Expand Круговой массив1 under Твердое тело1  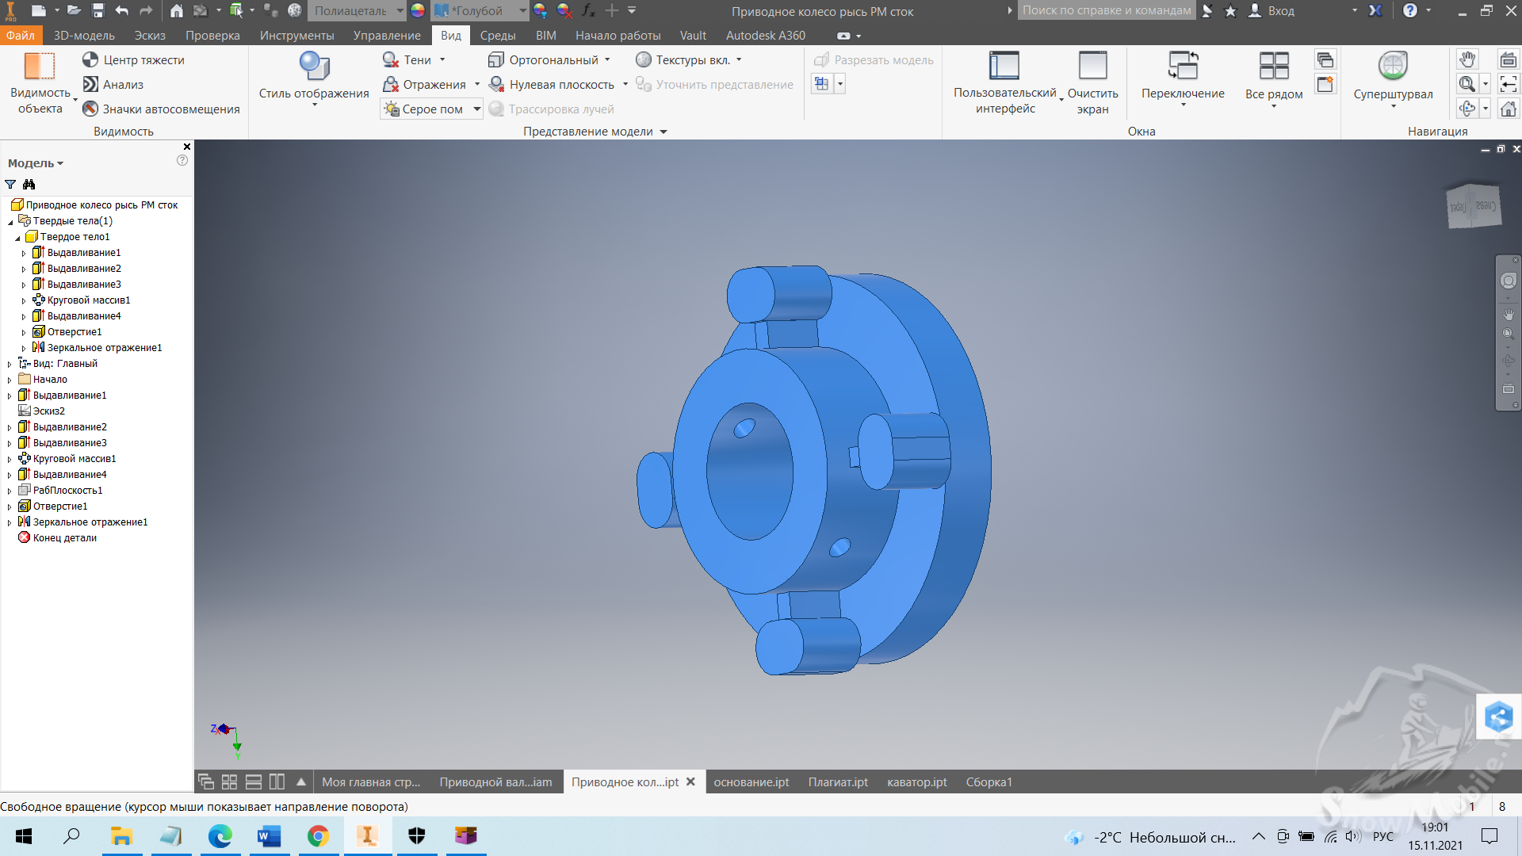pos(24,301)
